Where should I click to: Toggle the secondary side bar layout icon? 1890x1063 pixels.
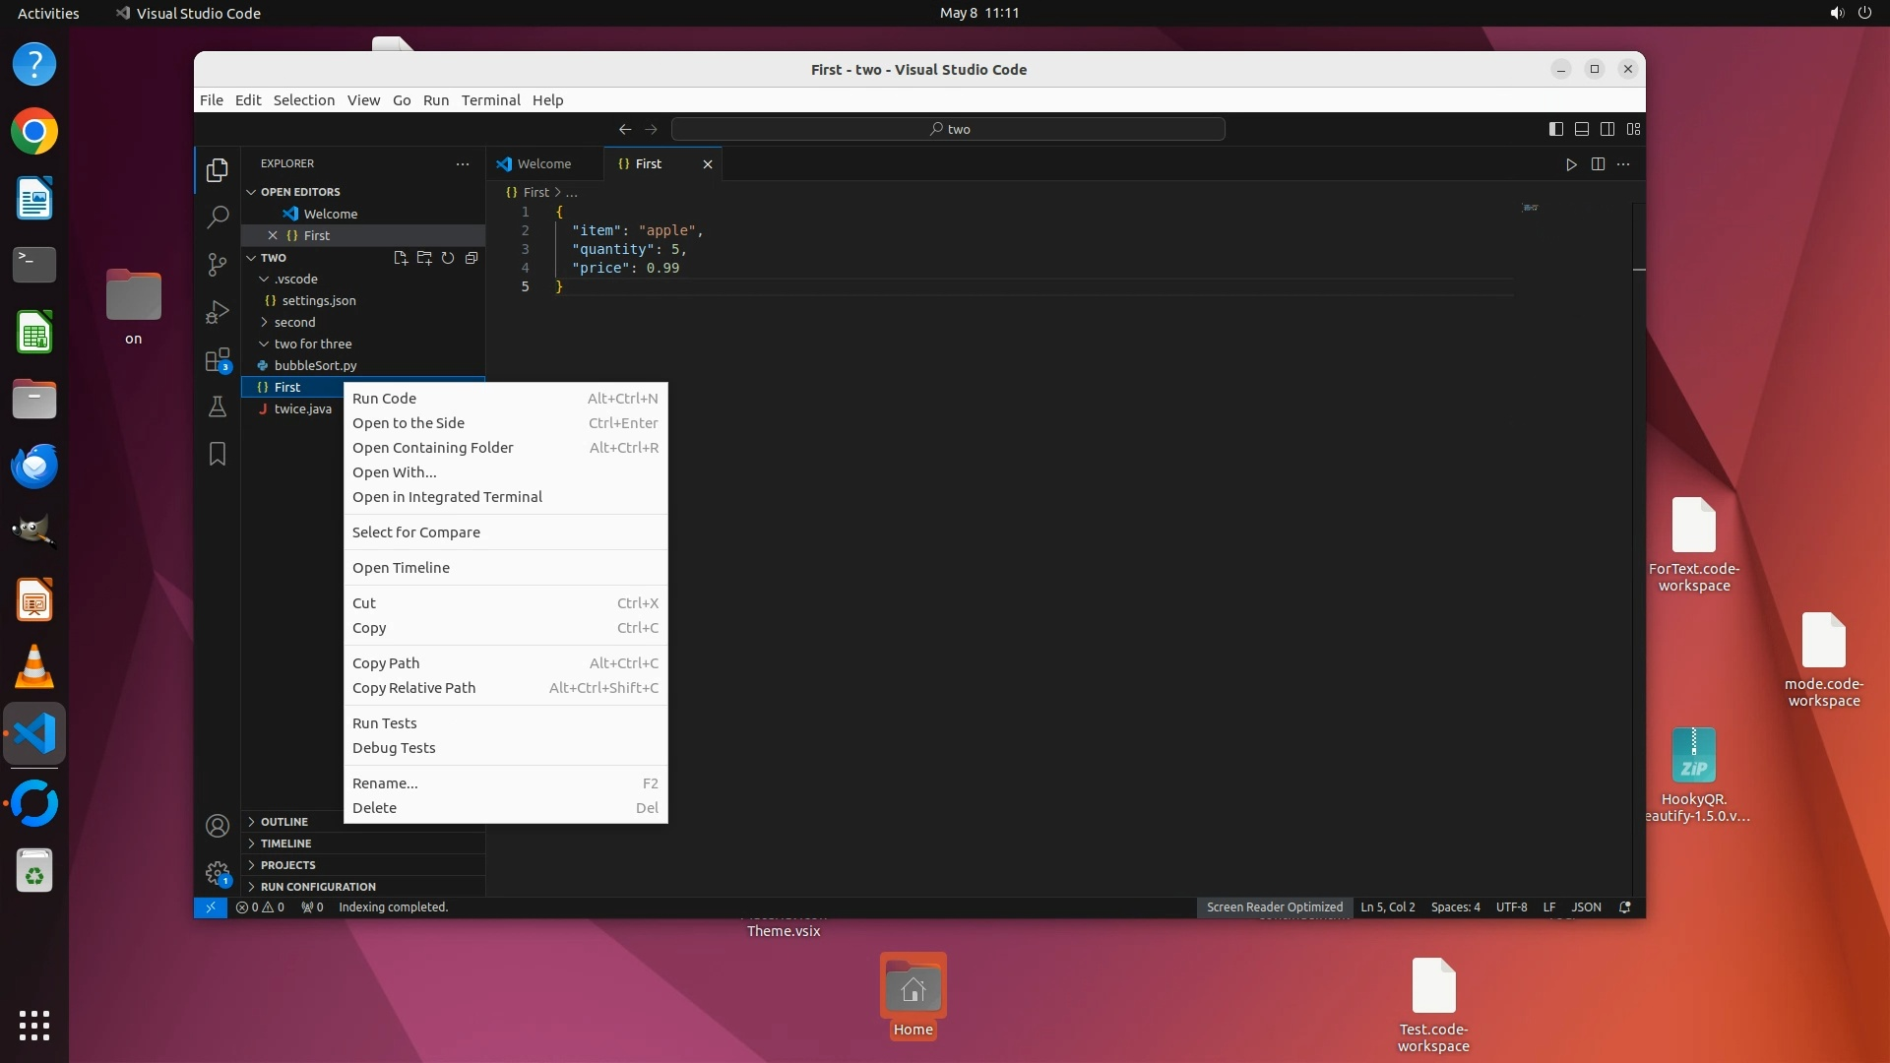pos(1607,129)
